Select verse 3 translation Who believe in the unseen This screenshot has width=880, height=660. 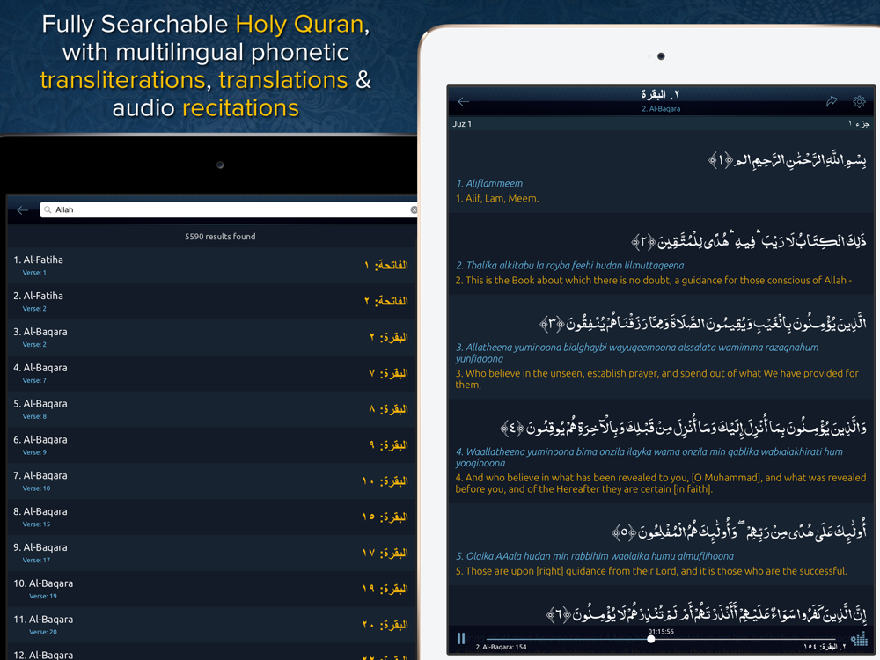[656, 378]
